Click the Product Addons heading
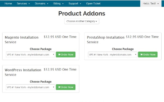The image size is (164, 102). pos(82,14)
